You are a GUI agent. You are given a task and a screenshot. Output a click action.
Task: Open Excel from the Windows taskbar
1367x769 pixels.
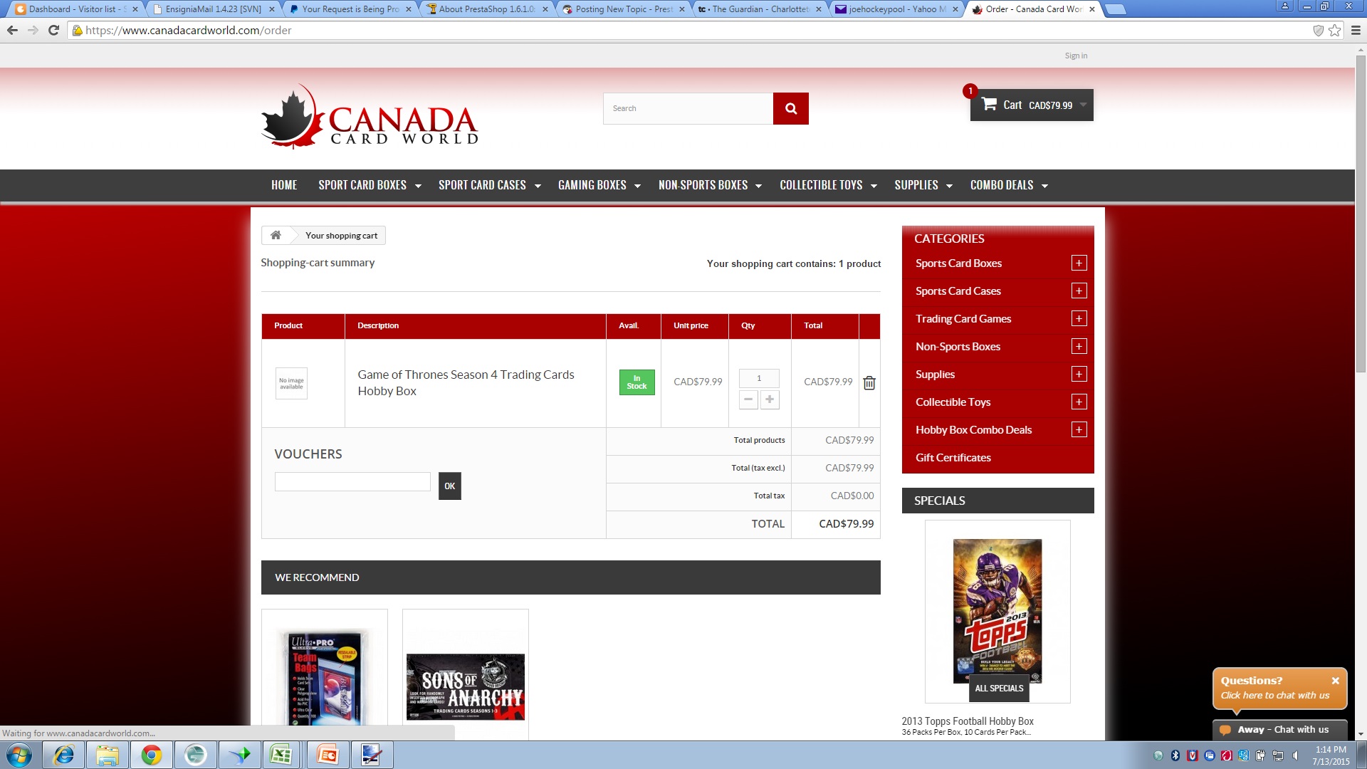(x=281, y=755)
